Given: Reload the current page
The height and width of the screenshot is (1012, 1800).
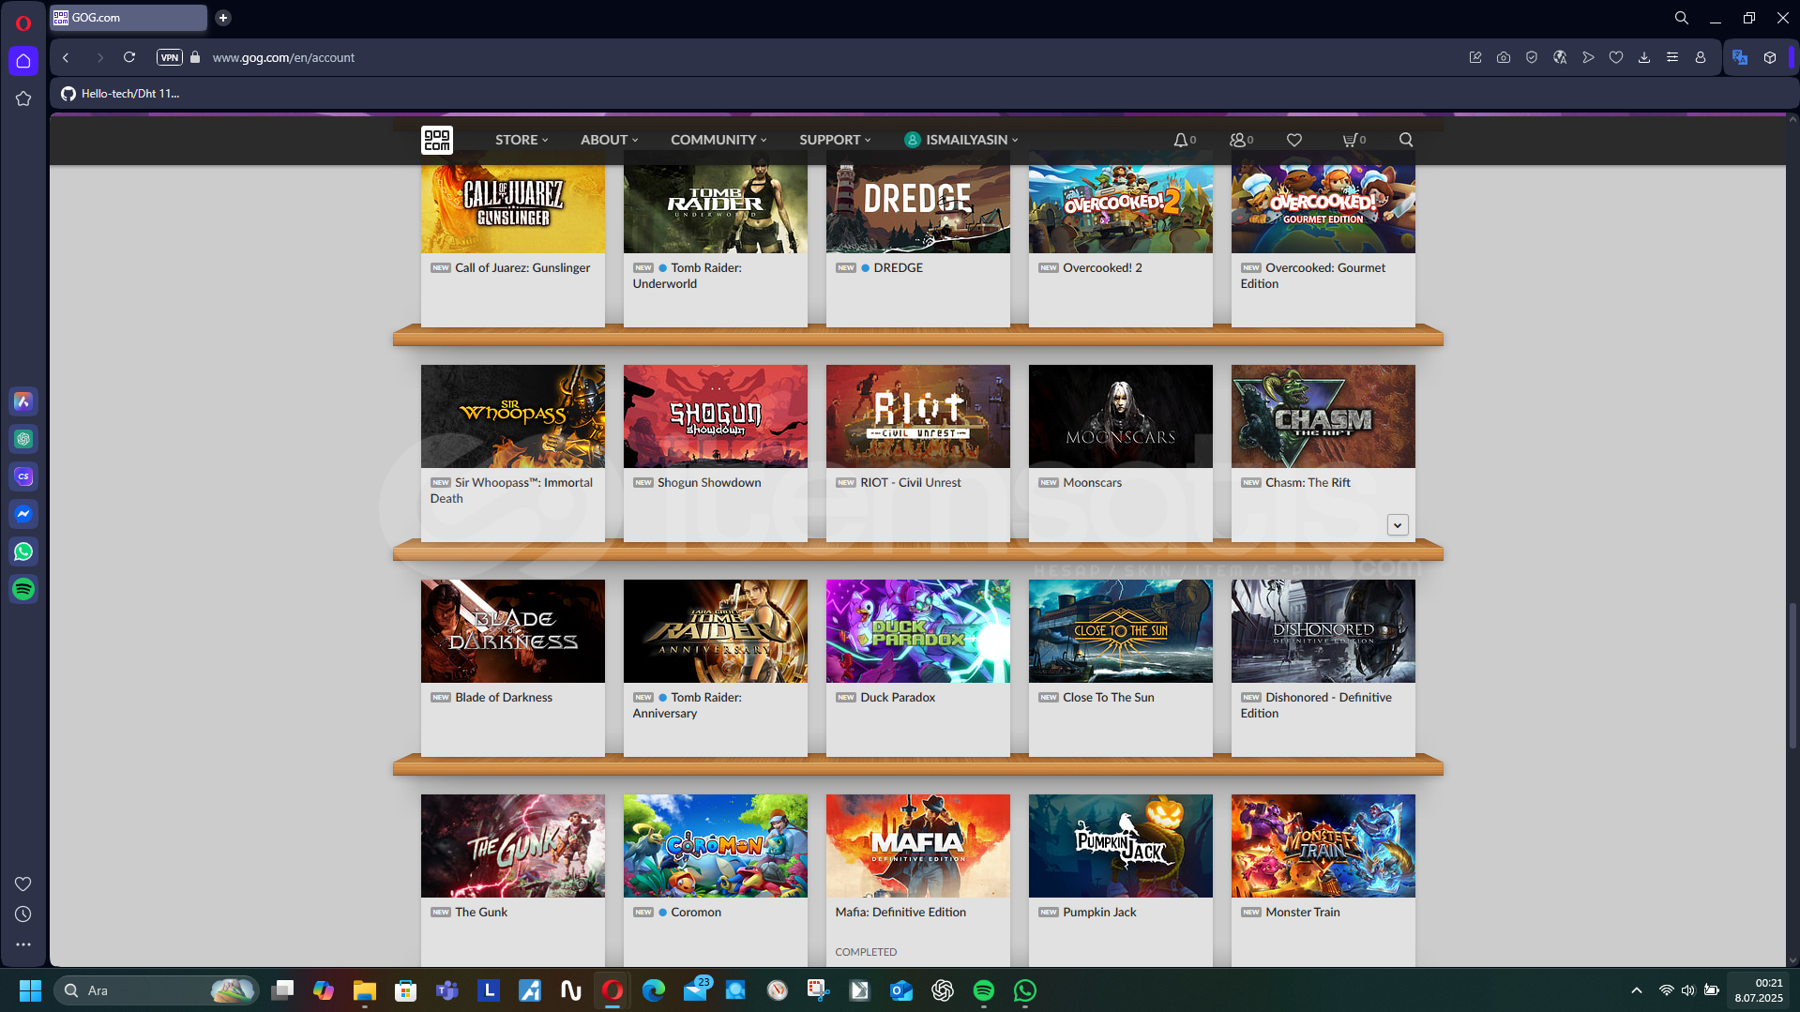Looking at the screenshot, I should coord(129,57).
